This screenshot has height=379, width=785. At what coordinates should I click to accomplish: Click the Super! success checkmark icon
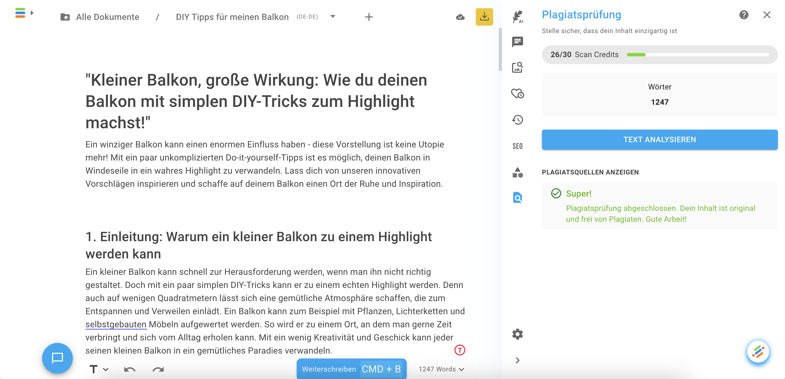point(556,193)
